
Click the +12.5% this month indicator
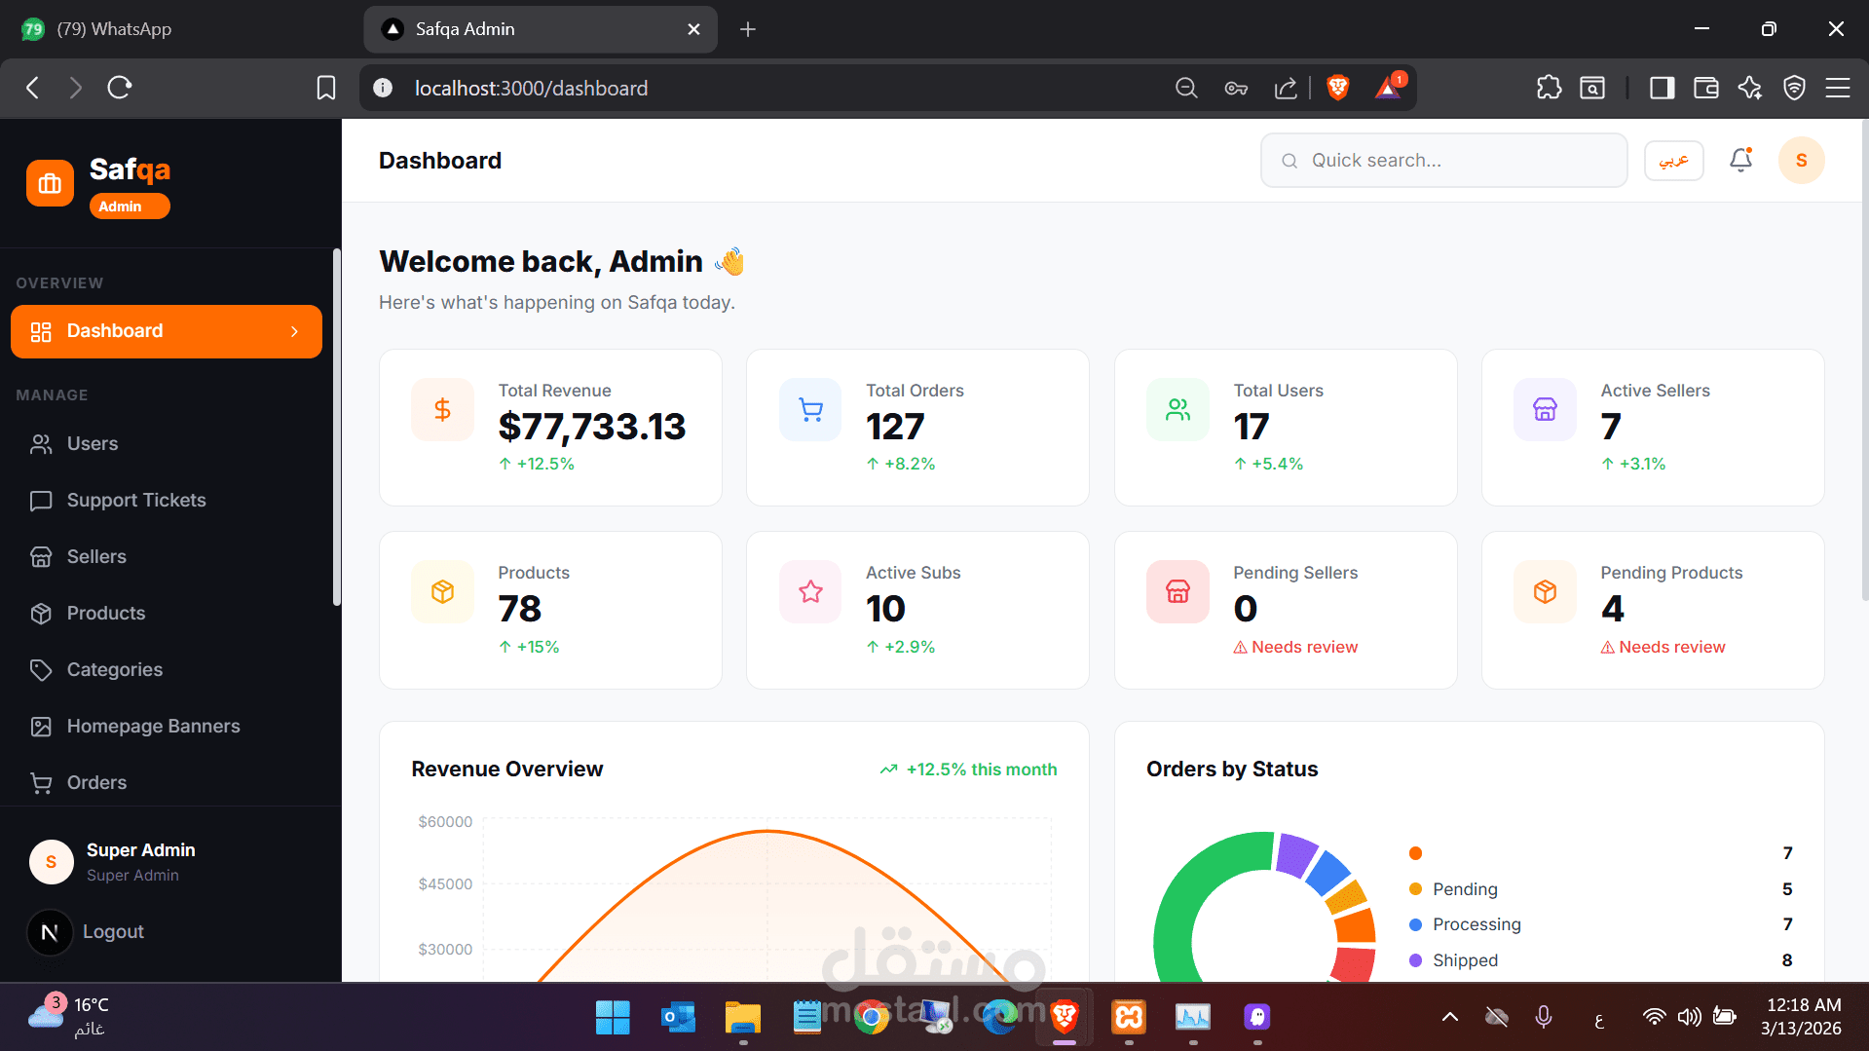tap(968, 769)
